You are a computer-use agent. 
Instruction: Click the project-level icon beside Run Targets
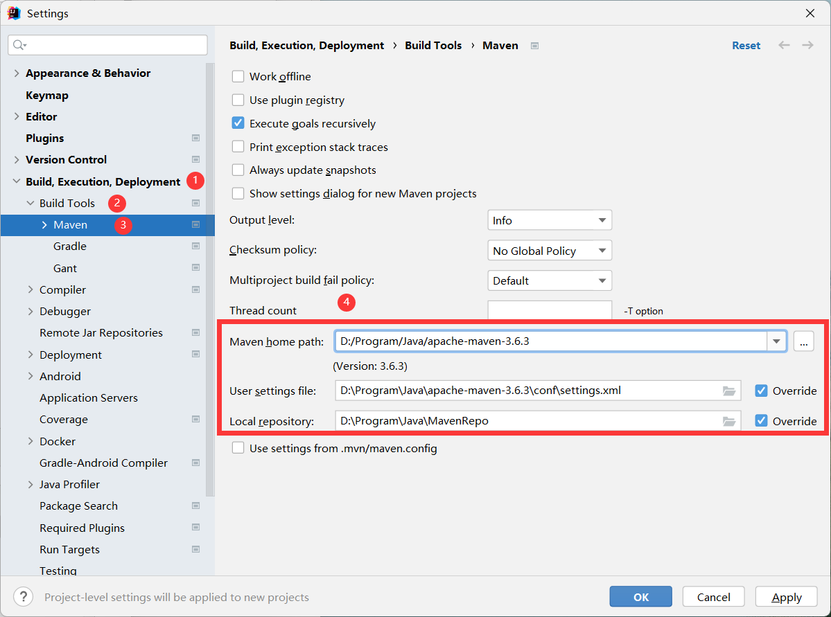coord(195,549)
